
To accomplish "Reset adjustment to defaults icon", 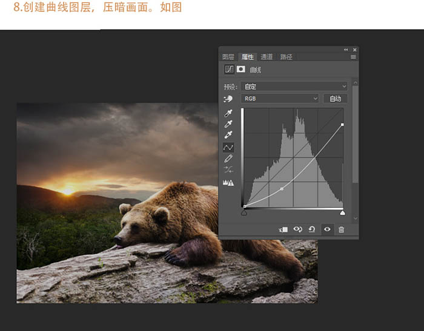I will [x=312, y=229].
